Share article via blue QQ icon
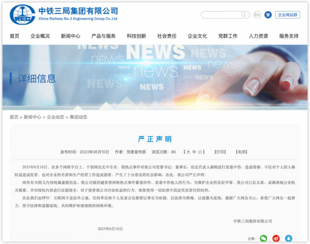 click(288, 238)
